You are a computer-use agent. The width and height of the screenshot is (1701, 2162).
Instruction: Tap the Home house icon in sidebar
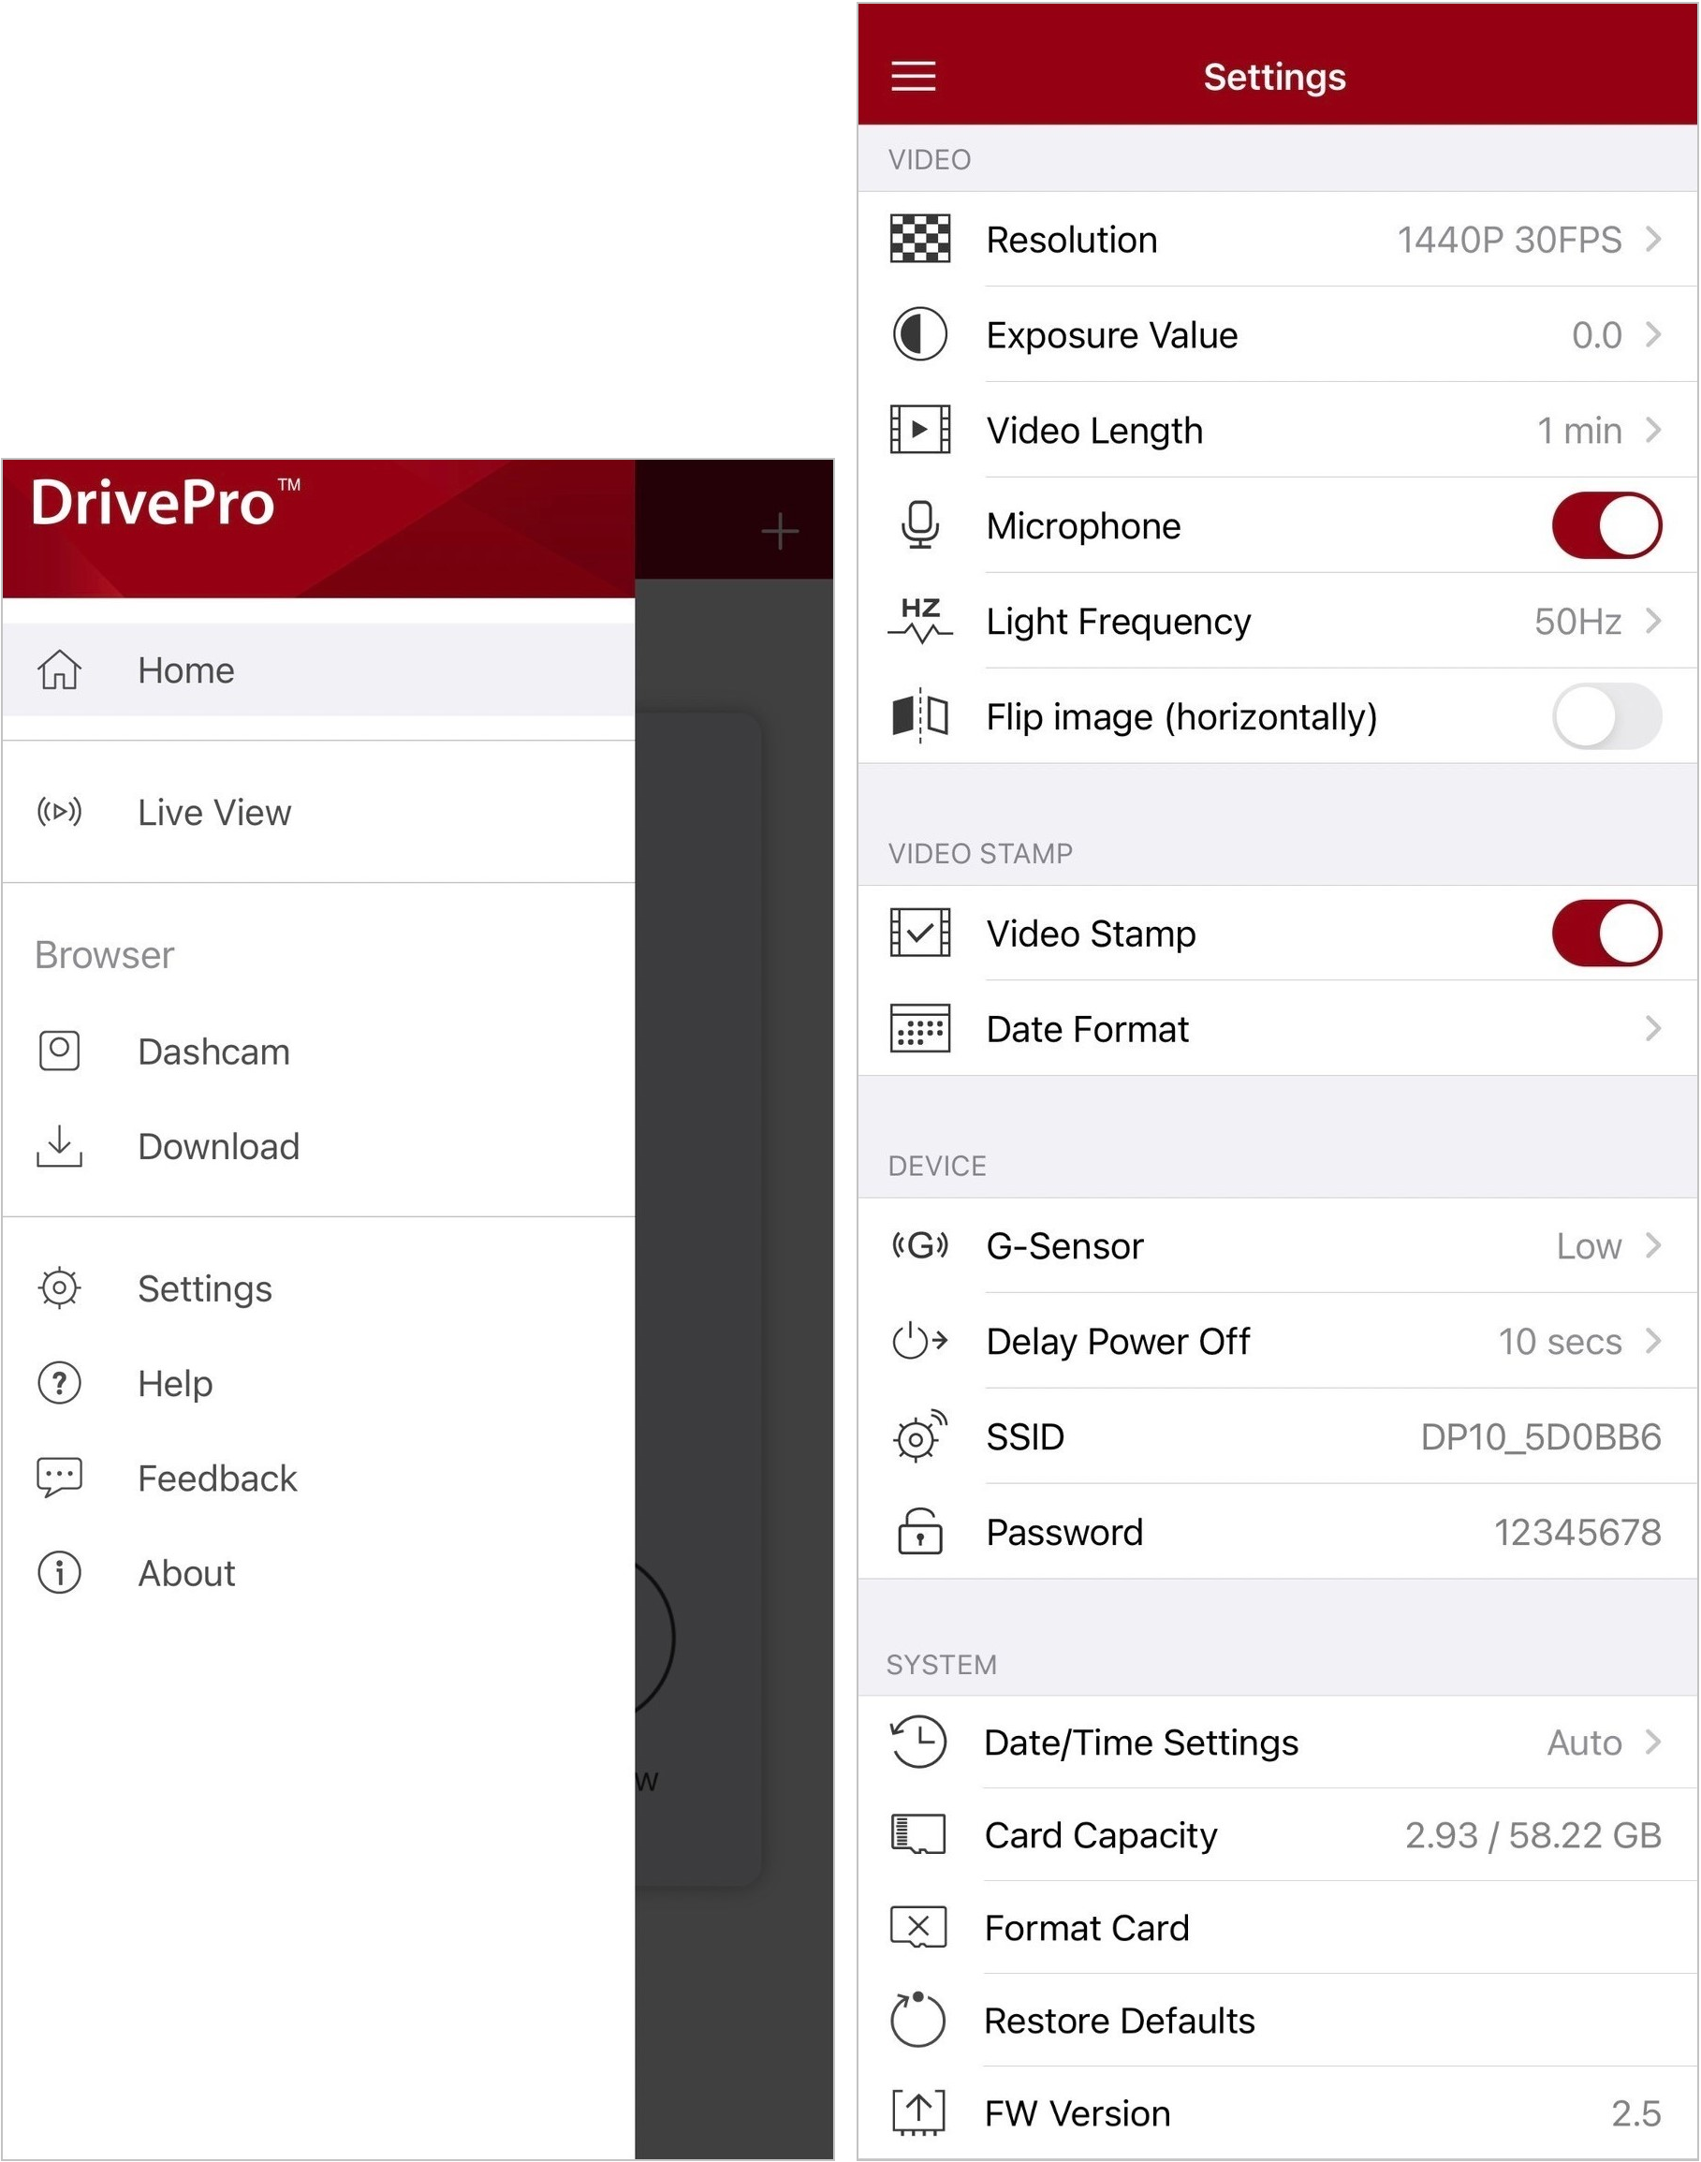59,670
